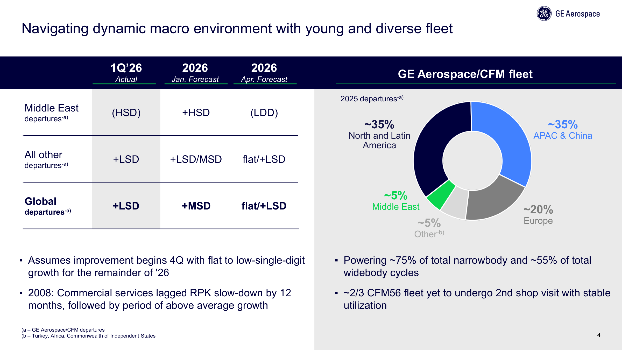Click the bullet "2008: Commercial services lagged RPK"
Image resolution: width=622 pixels, height=350 pixels.
coord(160,299)
